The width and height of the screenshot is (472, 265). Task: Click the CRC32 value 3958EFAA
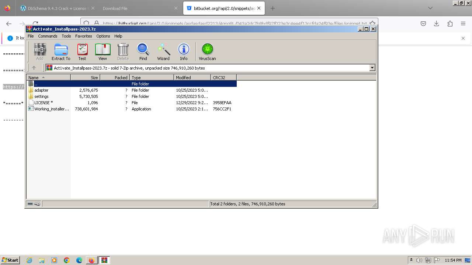click(x=222, y=103)
